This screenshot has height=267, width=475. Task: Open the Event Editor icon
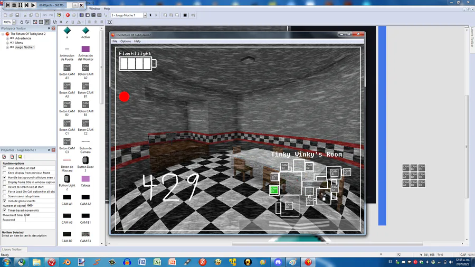click(x=93, y=15)
